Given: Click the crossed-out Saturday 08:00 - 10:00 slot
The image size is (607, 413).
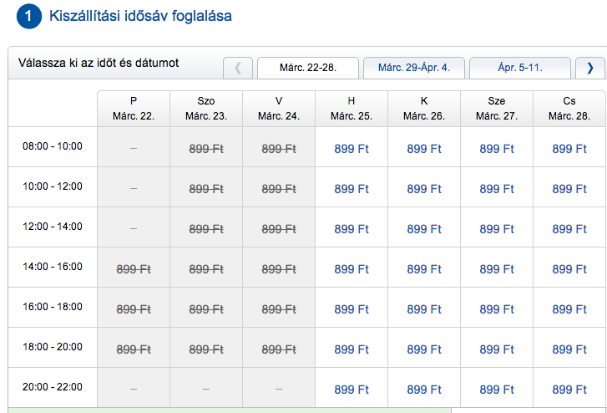Looking at the screenshot, I should [206, 149].
